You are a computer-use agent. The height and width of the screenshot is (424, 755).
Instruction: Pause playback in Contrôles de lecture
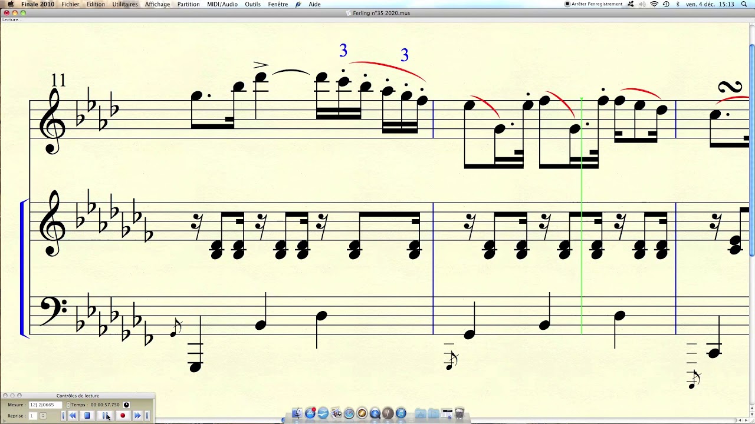[106, 416]
